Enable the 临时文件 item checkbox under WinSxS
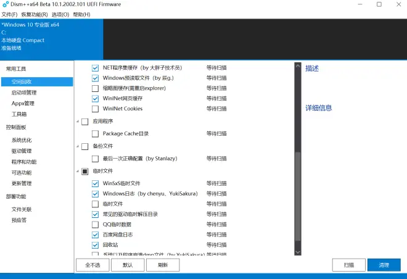This screenshot has height=279, width=407. (x=95, y=204)
